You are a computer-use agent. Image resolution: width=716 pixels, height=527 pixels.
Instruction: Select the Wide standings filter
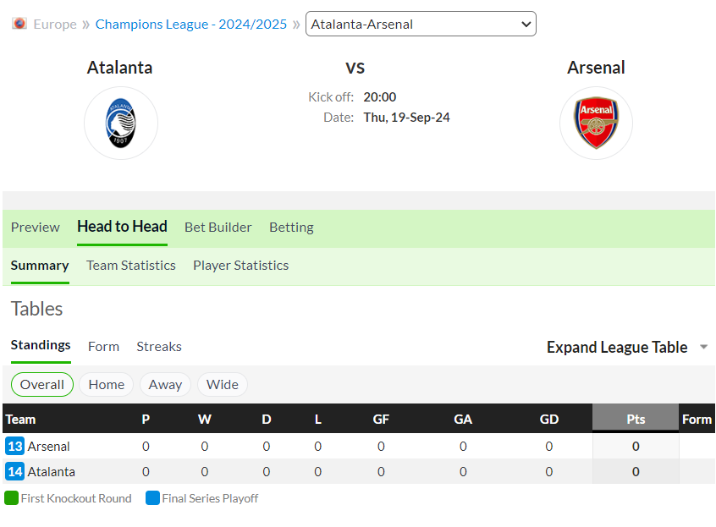click(x=223, y=385)
